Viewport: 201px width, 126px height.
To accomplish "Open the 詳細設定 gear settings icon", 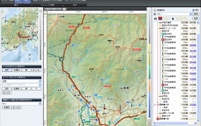I will [x=155, y=10].
